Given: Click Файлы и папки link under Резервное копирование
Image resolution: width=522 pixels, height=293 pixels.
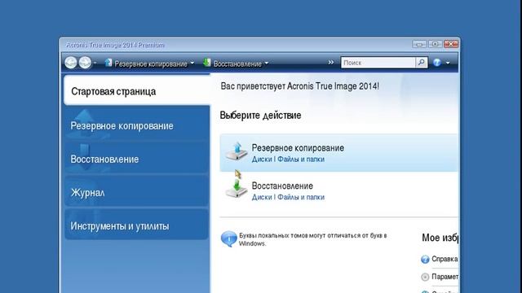Looking at the screenshot, I should (301, 160).
